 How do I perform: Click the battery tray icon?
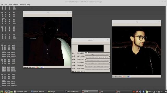(159, 92)
